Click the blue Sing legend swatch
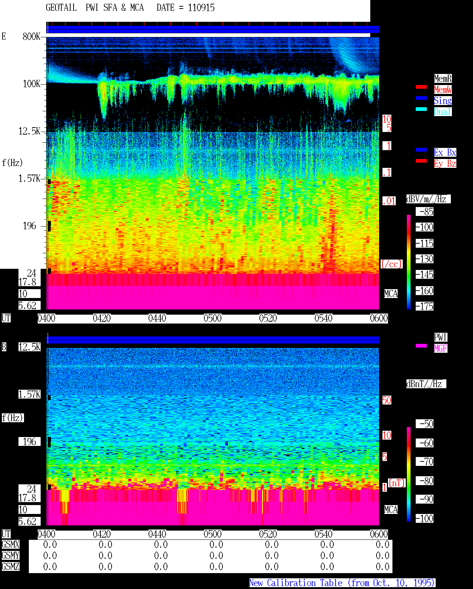Screen dimensions: 473x589 tap(421, 98)
